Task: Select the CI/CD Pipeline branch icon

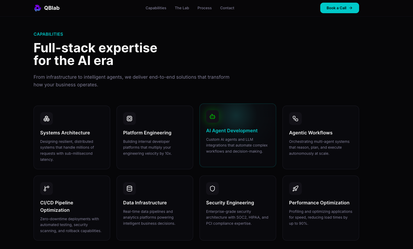Action: (x=46, y=188)
